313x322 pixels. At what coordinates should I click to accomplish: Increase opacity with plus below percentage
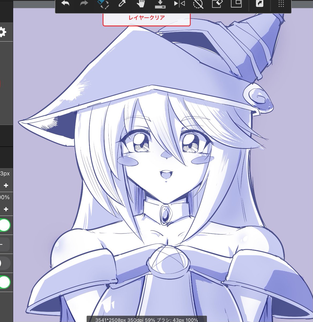coord(6,209)
